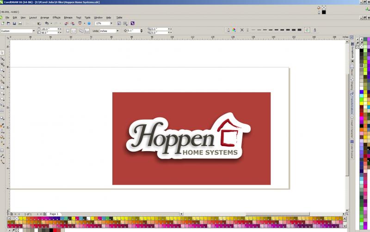This screenshot has width=370, height=232.
Task: Select the thickest outline width preset
Action: (x=299, y=30)
